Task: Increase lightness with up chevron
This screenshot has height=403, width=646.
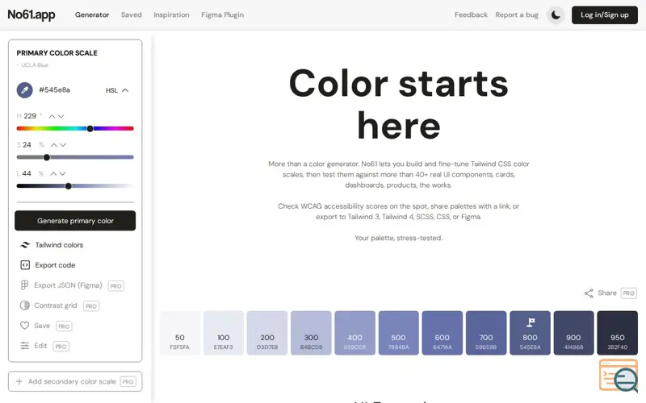Action: point(53,173)
